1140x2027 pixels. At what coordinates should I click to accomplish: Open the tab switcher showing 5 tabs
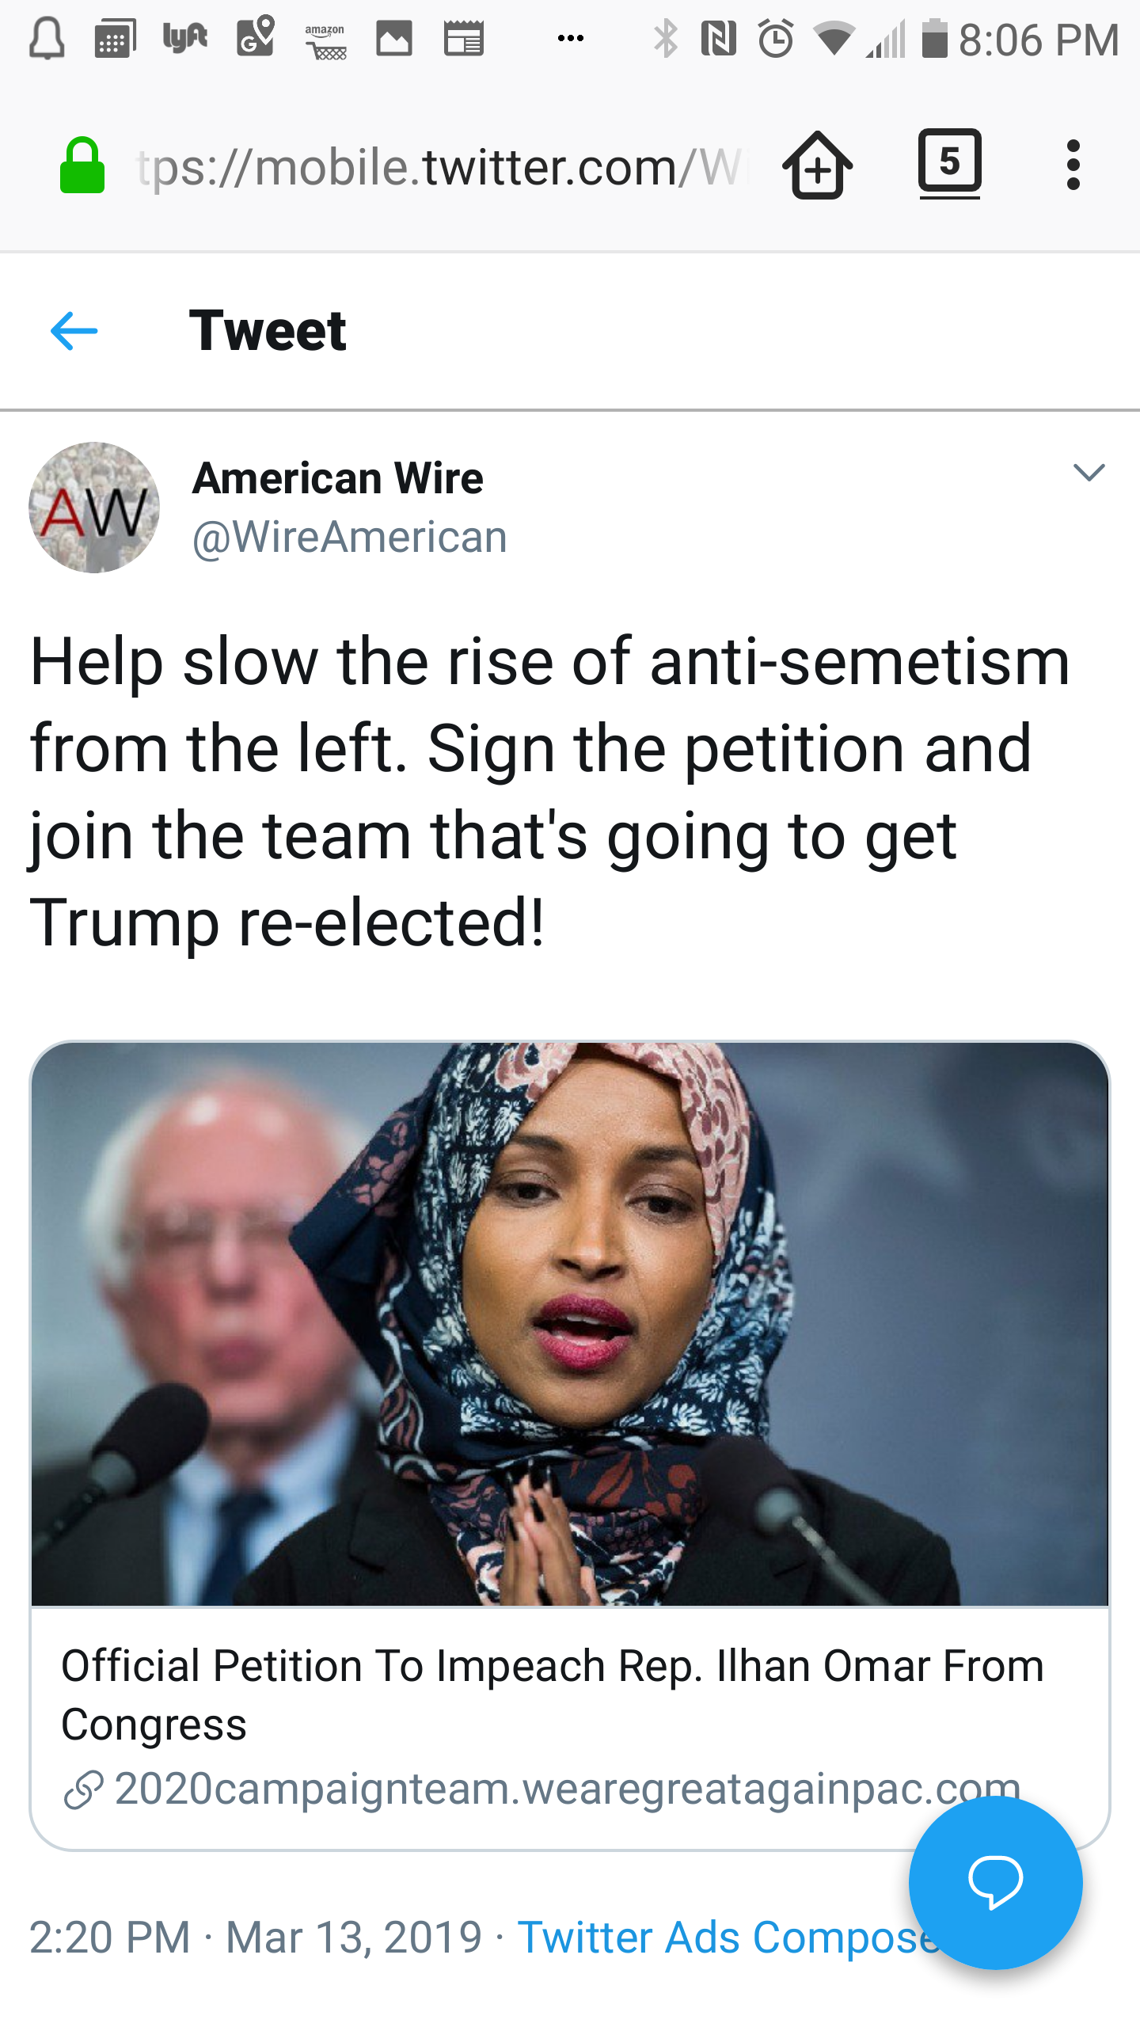pos(949,163)
